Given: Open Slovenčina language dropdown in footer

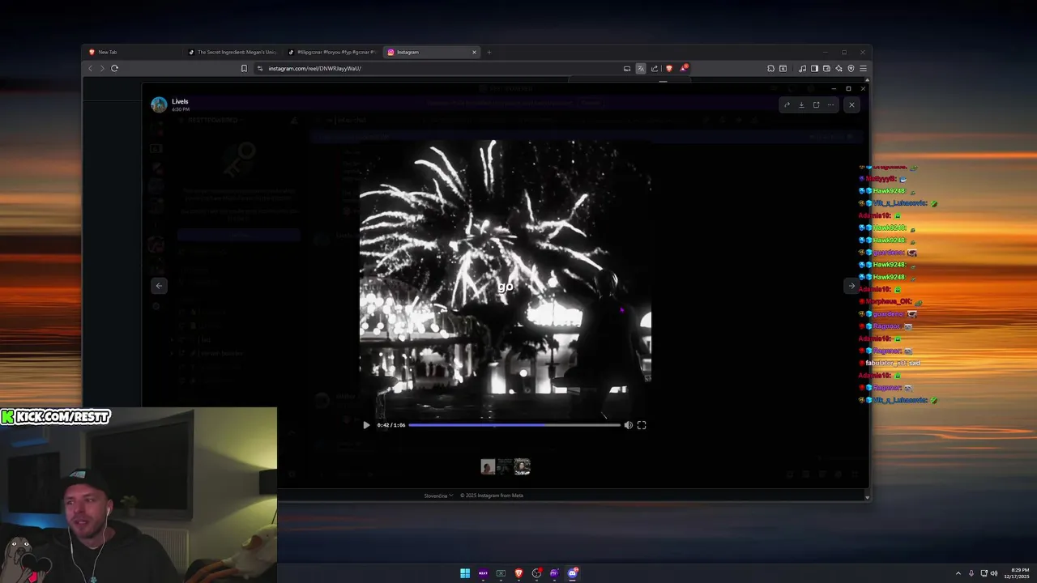Looking at the screenshot, I should (438, 496).
